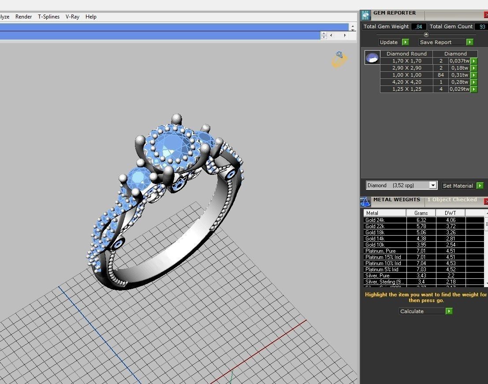
Task: Click the 4,20 X 4,20 size cell
Action: (x=407, y=82)
